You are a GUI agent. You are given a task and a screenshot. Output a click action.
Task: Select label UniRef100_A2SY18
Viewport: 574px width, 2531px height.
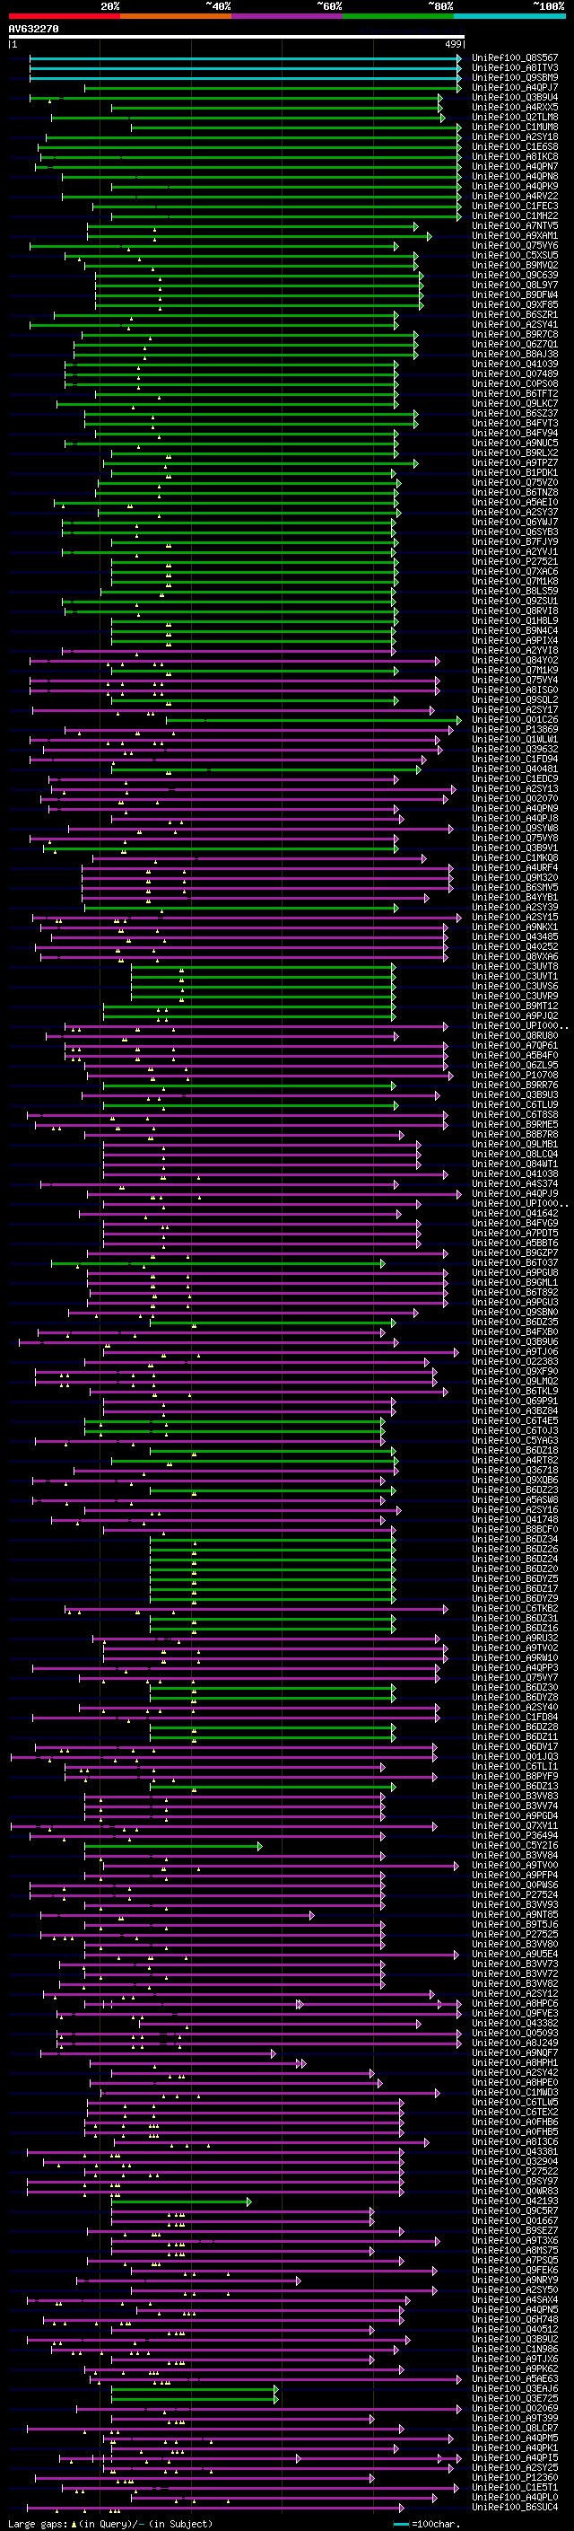pyautogui.click(x=515, y=137)
